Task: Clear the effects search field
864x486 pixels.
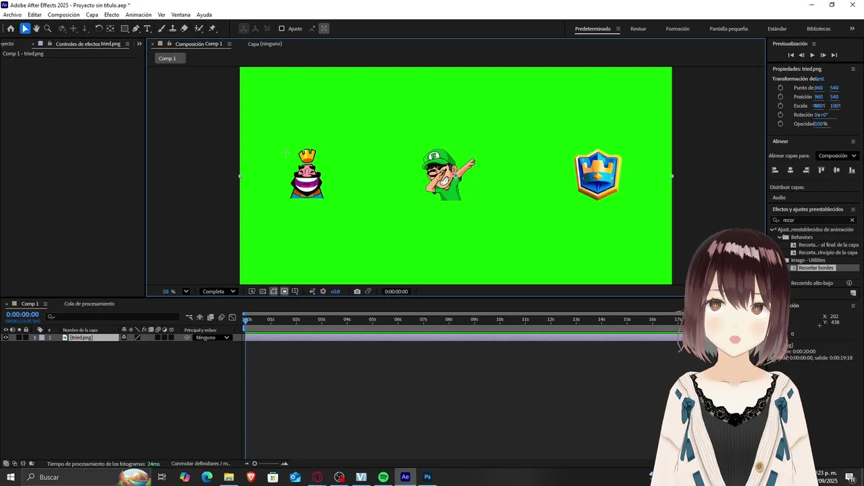Action: coord(852,220)
